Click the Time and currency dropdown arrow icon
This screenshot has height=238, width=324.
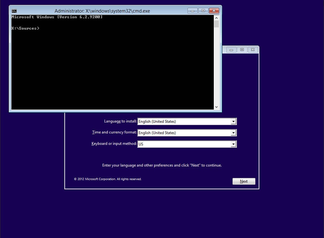click(x=234, y=133)
